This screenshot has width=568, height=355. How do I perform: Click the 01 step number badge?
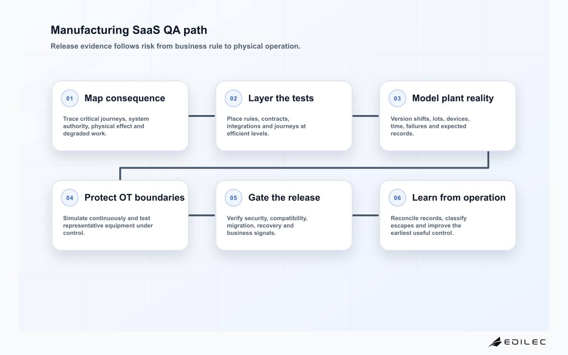tap(70, 98)
